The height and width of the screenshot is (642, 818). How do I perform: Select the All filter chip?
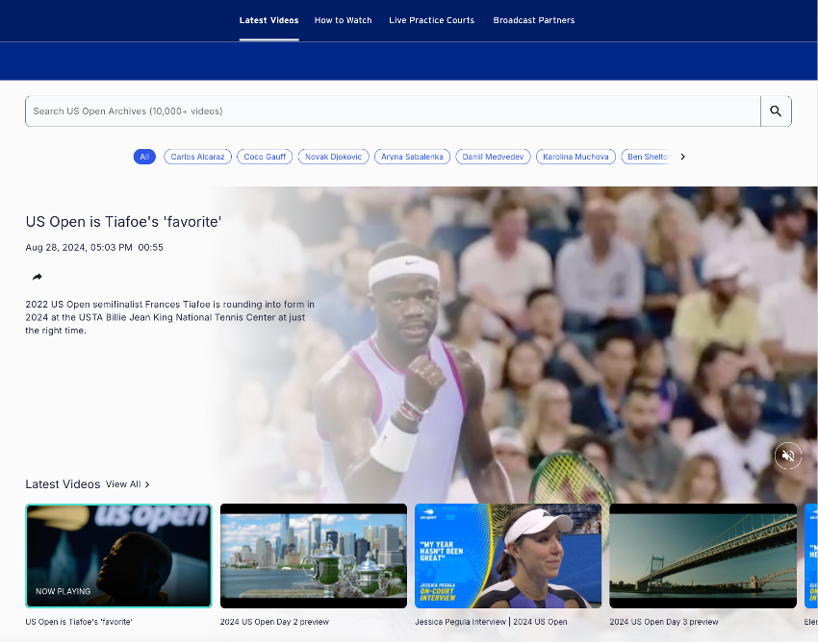[x=144, y=157]
